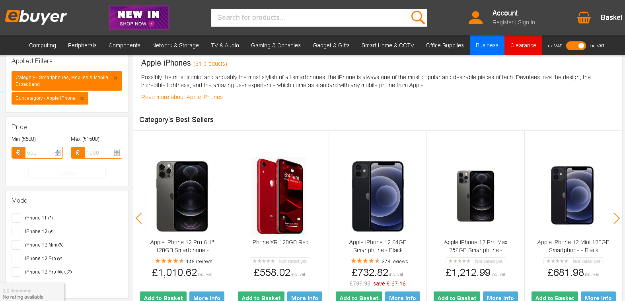This screenshot has width=625, height=301.
Task: Check the iPhone 11 model filter
Action: (x=16, y=218)
